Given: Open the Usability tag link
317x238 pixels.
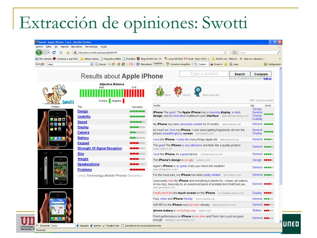Looking at the screenshot, I should (84, 117).
